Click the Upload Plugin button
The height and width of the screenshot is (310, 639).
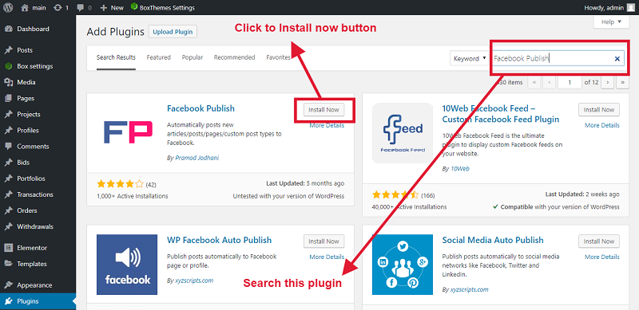tap(173, 32)
